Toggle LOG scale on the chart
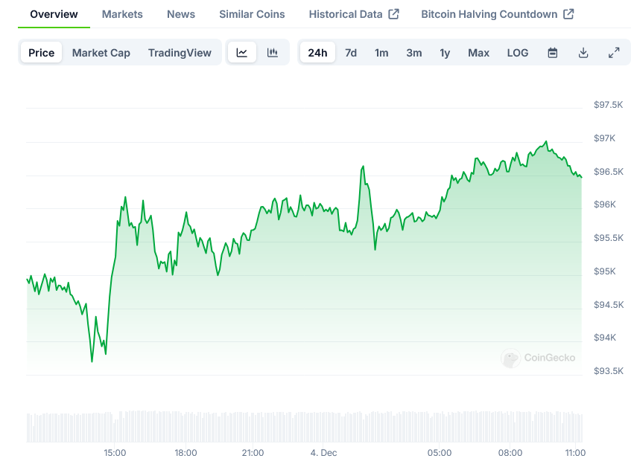Screen dimensions: 631x470 pyautogui.click(x=518, y=53)
